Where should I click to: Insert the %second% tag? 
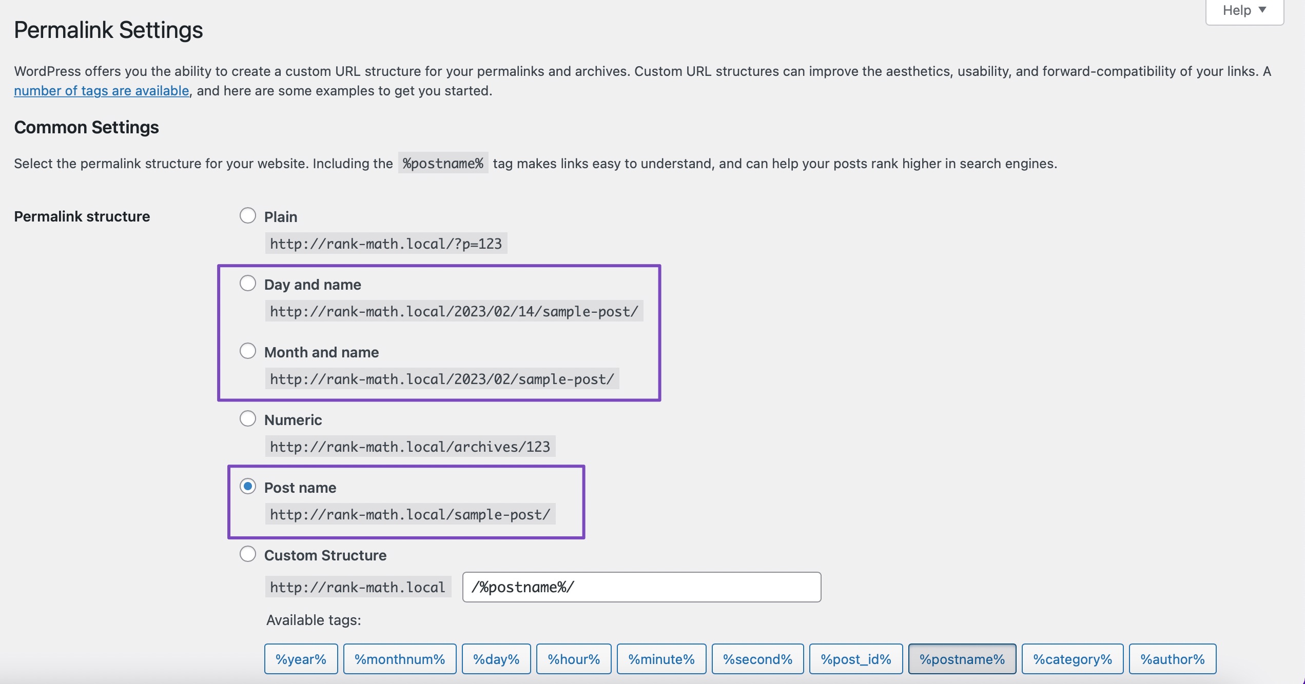pyautogui.click(x=758, y=659)
